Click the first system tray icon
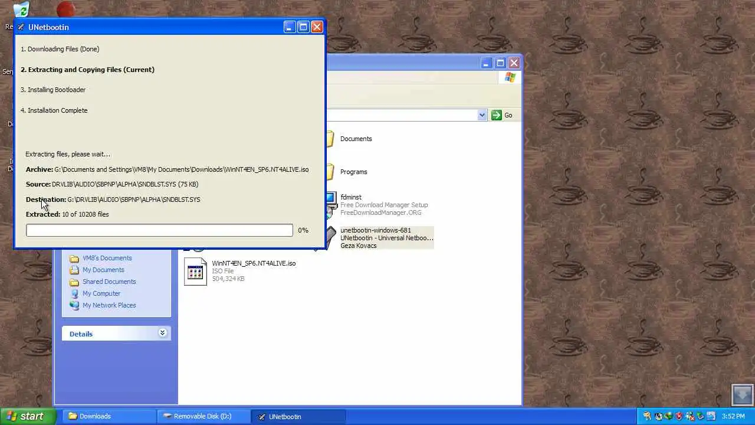This screenshot has height=425, width=755. tap(647, 416)
